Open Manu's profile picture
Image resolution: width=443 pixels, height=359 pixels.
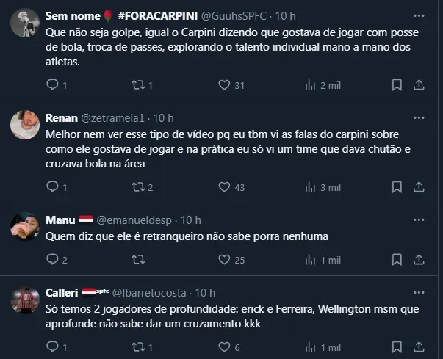pyautogui.click(x=24, y=227)
